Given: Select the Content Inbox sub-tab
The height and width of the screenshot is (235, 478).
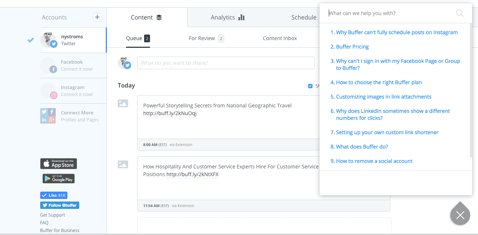Looking at the screenshot, I should [280, 38].
